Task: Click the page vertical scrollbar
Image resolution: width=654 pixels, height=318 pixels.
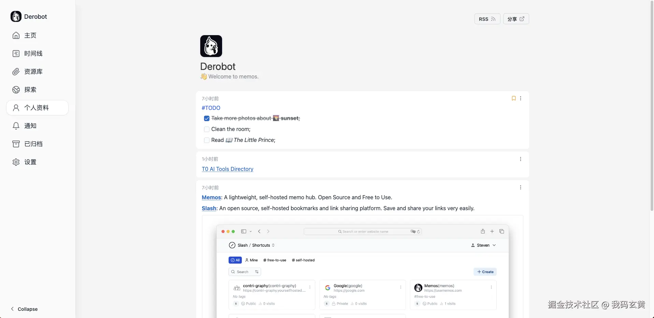Action: (x=652, y=106)
